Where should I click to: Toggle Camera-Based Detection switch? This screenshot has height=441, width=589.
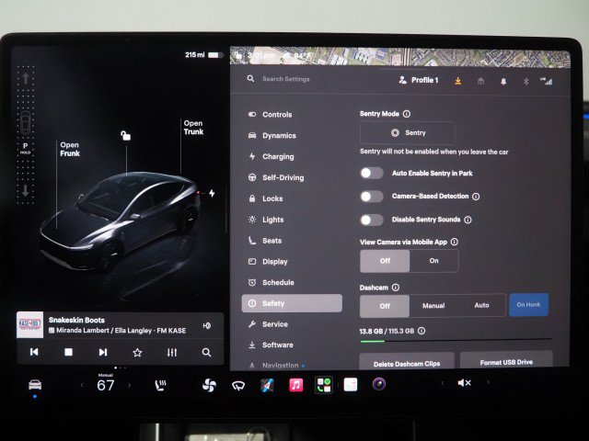coord(372,197)
